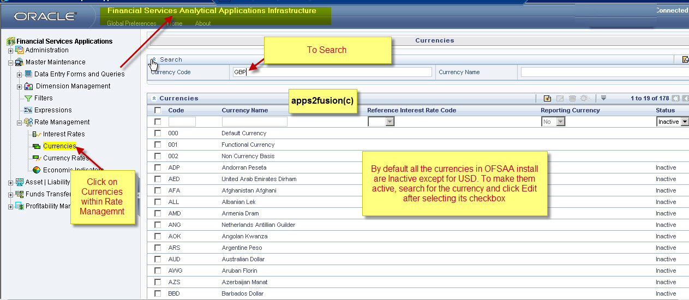
Task: Tick the AMD Armenia Dram checkbox
Action: pos(158,213)
